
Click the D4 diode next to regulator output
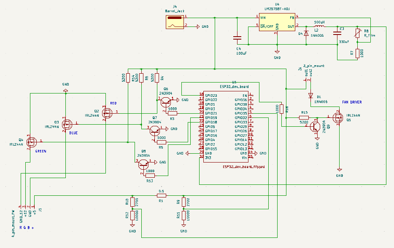pos(306,33)
